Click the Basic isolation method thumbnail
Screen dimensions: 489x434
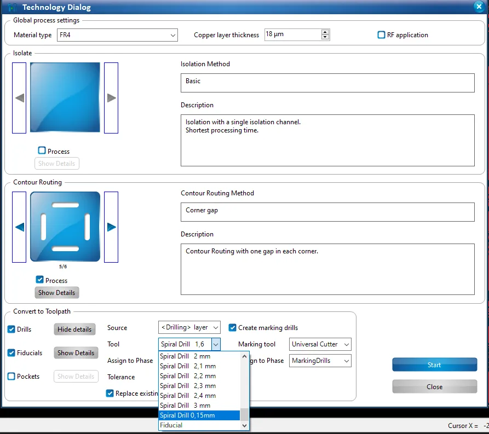[65, 97]
